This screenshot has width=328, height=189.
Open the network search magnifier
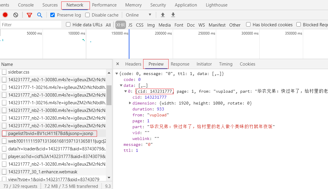[40, 15]
